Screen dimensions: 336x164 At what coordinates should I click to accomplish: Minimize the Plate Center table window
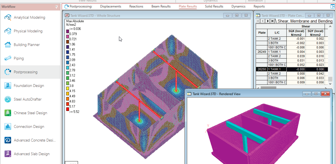(x=310, y=16)
